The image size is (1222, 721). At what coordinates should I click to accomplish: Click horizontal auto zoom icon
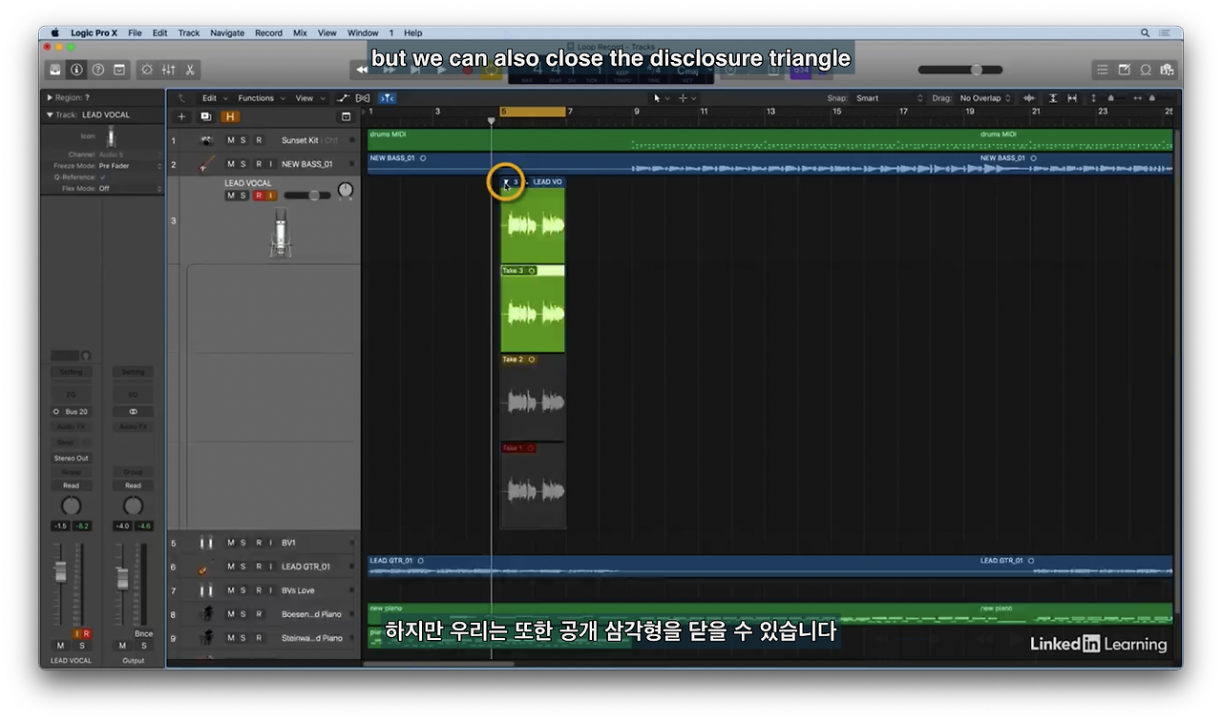coord(1072,98)
